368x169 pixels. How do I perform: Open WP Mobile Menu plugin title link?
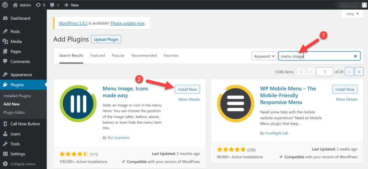pos(288,95)
